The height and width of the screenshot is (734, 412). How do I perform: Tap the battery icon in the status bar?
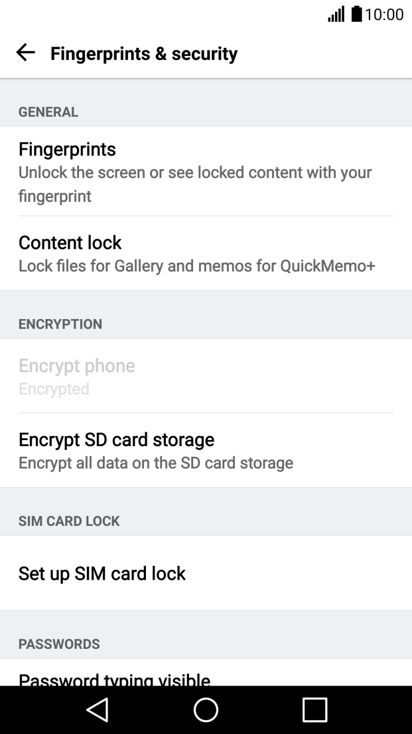coord(357,12)
